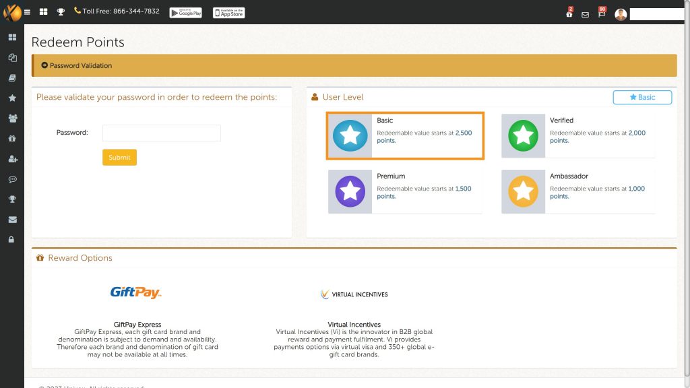Screen dimensions: 690x388
Task: Click the Redeem Points page title
Action: coord(78,42)
